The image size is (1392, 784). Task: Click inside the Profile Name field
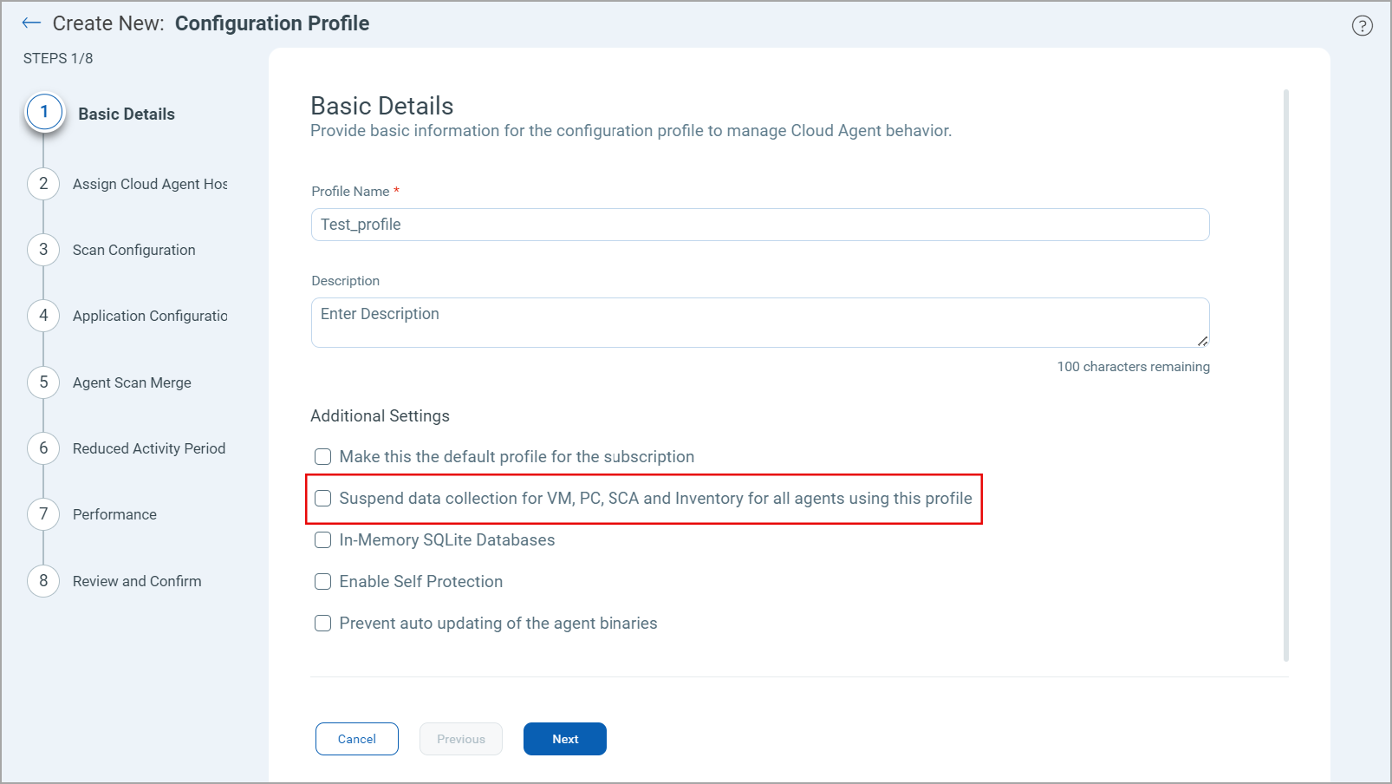point(759,224)
